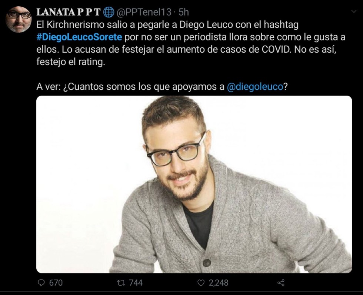This screenshot has width=363, height=295.
Task: Click the LANATA PPT profile avatar
Action: coord(19,19)
